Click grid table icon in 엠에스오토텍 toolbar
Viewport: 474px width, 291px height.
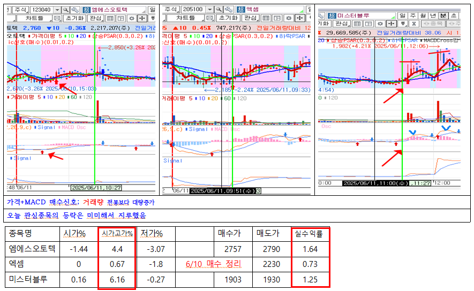[110, 18]
